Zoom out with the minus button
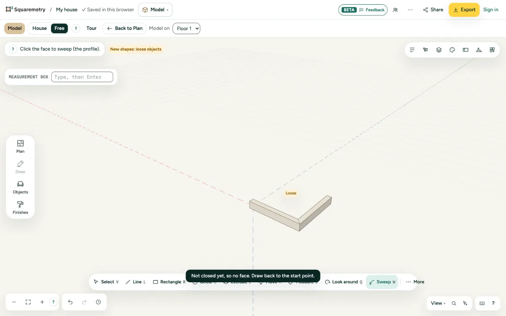 click(14, 302)
